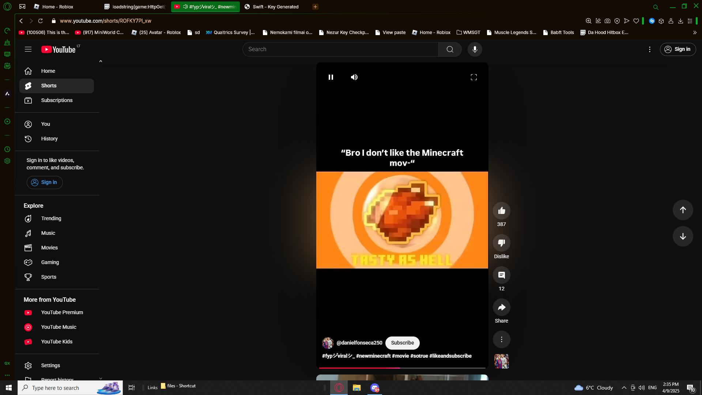This screenshot has height=395, width=702.
Task: Switch to Swift - Key Generated tab
Action: click(x=275, y=7)
